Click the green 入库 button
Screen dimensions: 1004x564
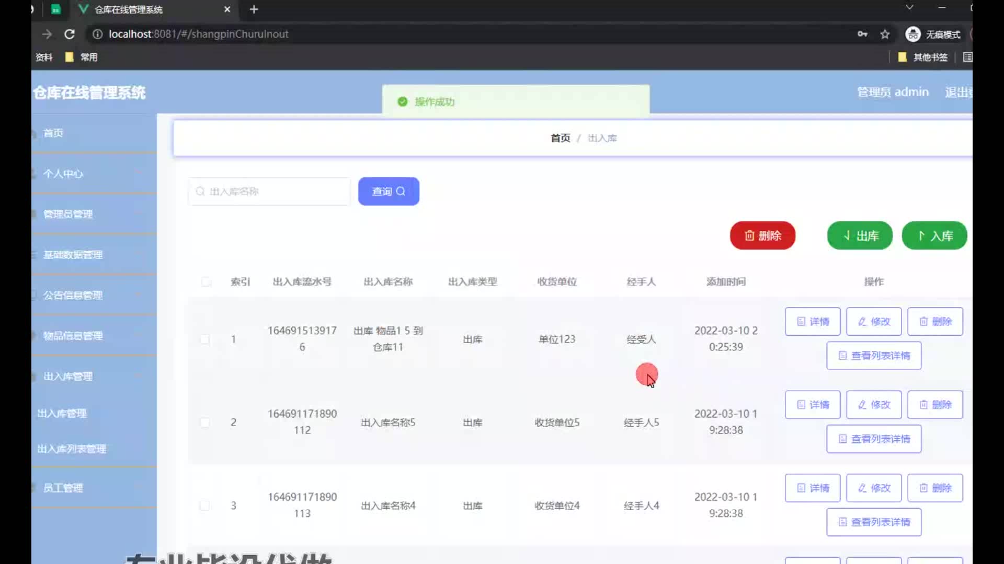[934, 236]
